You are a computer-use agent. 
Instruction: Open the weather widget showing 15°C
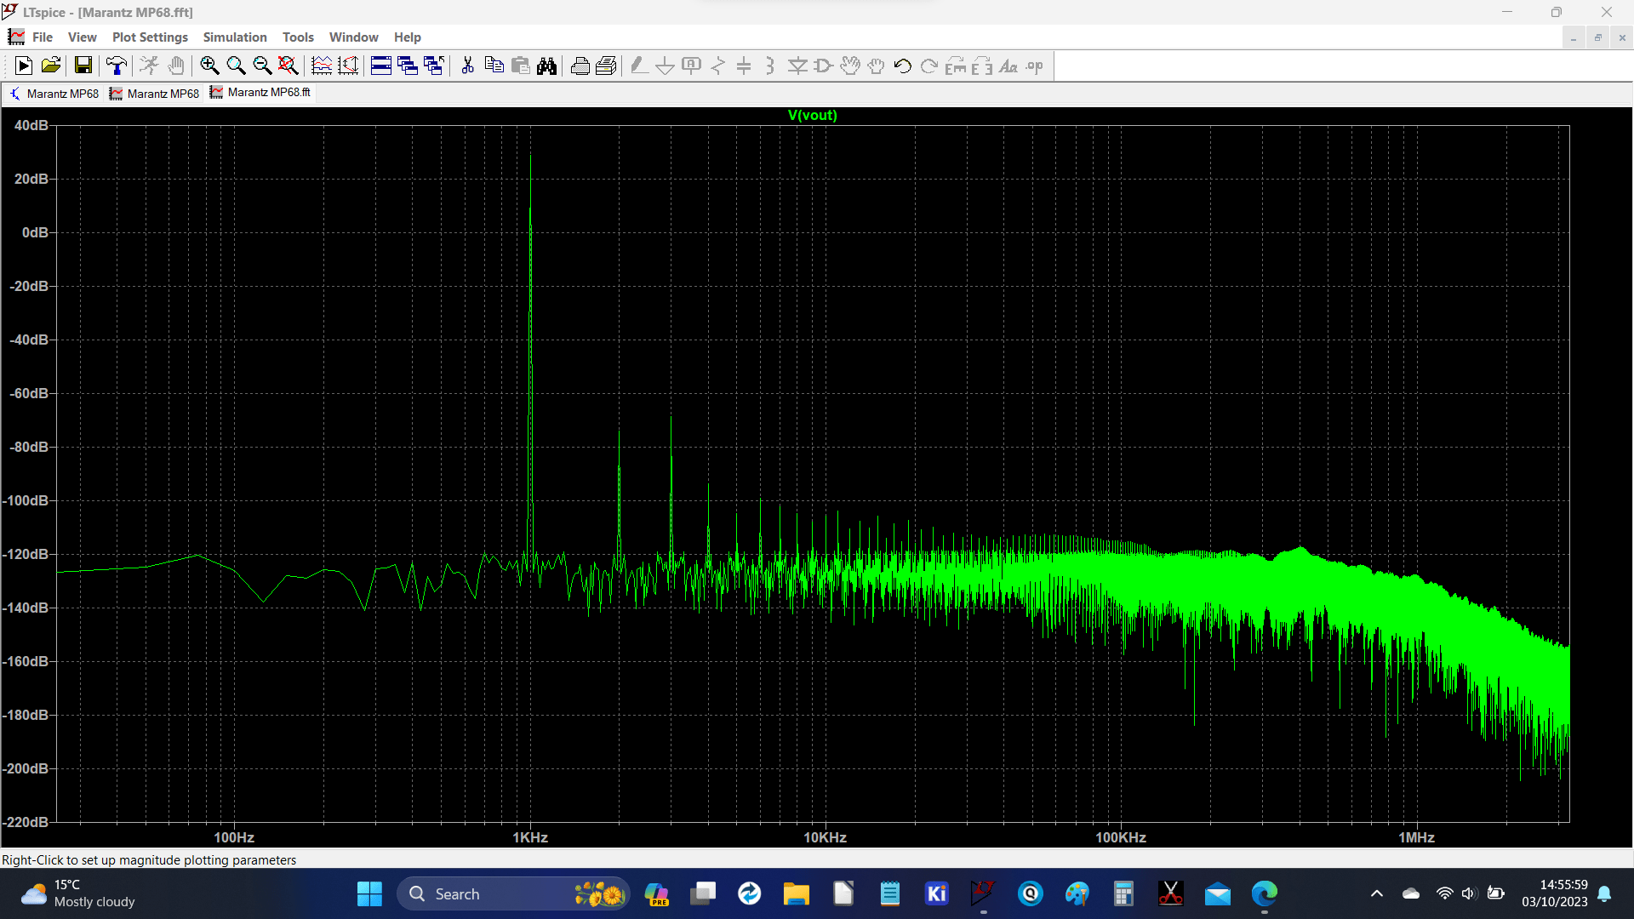tap(78, 893)
